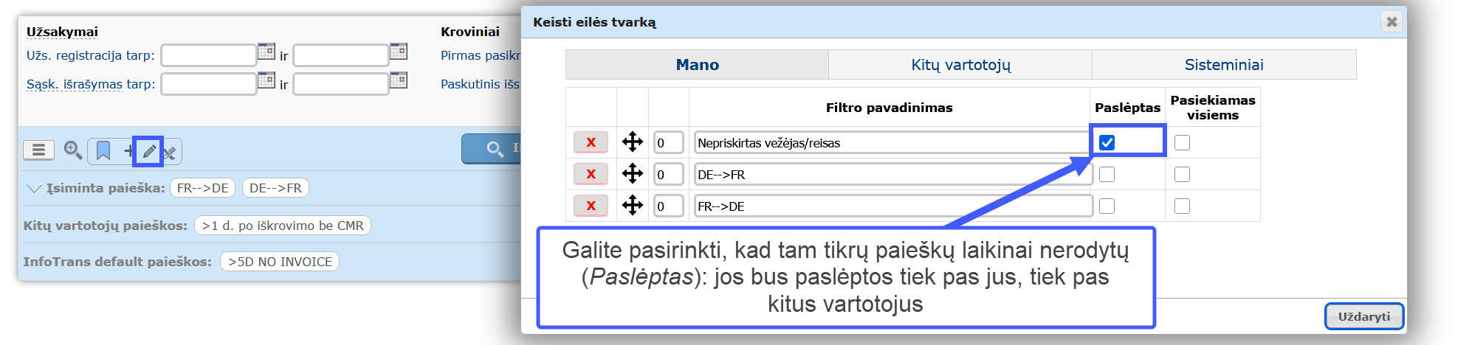Click the Užs. registracija tarp label
1469x345 pixels.
pos(91,55)
